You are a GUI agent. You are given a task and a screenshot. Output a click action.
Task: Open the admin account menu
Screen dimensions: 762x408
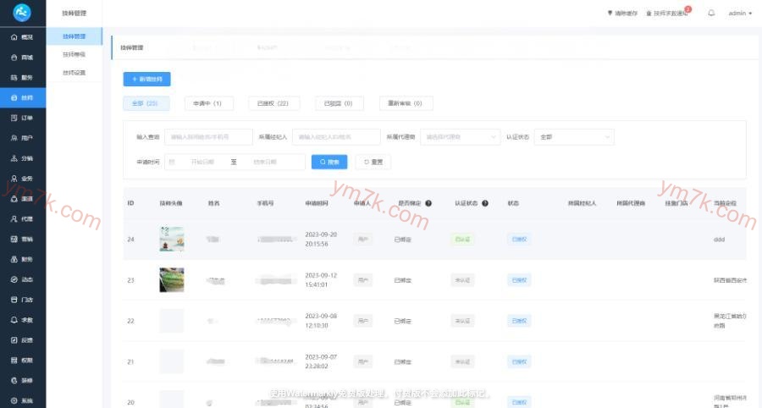tap(739, 14)
